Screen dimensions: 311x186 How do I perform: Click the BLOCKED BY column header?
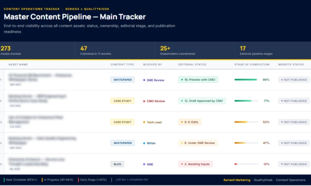pyautogui.click(x=152, y=64)
